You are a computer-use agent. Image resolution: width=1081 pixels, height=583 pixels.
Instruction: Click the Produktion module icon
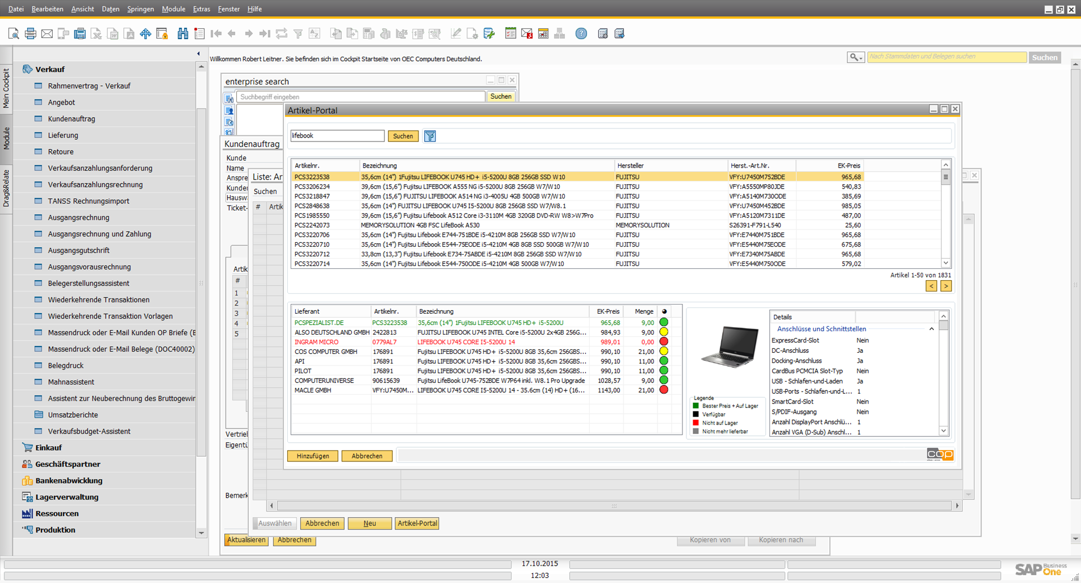pyautogui.click(x=27, y=530)
